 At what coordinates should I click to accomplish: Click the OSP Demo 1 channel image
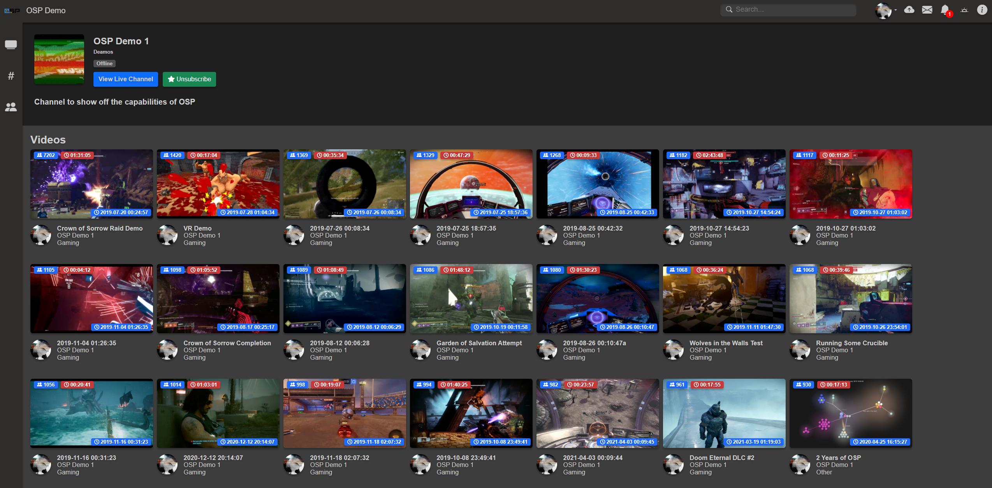[x=59, y=59]
